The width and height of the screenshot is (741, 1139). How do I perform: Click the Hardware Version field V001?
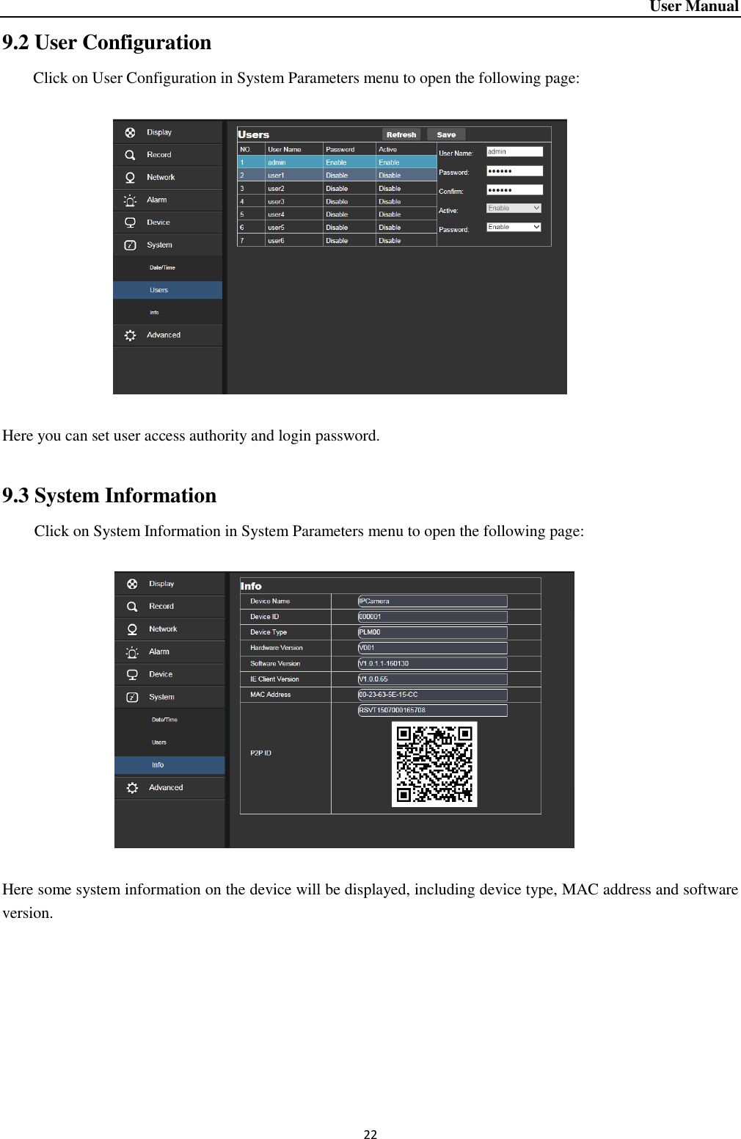(x=433, y=648)
